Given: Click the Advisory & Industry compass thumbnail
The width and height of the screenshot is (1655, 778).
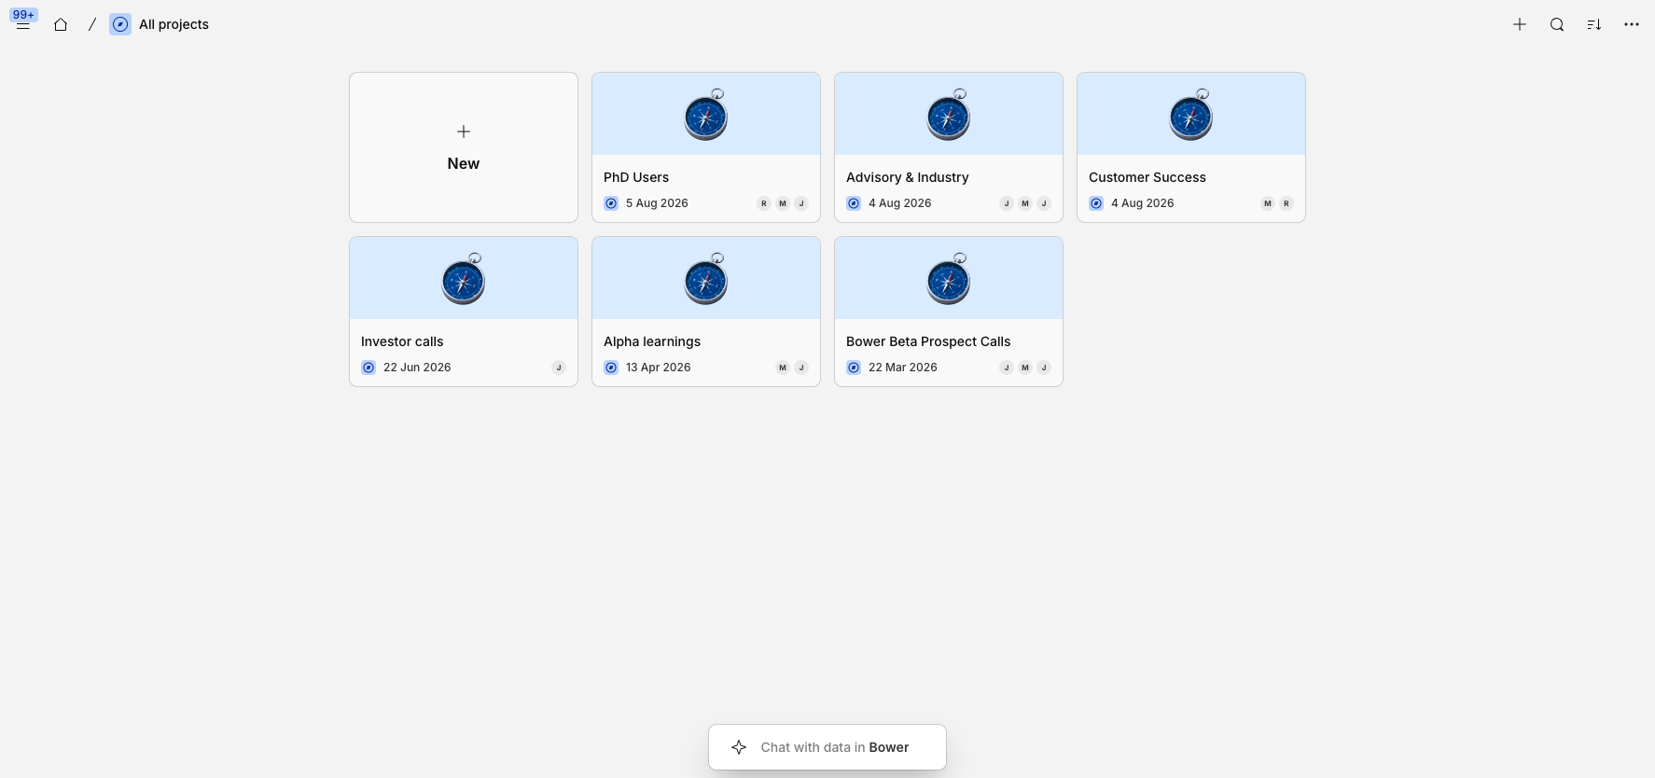Looking at the screenshot, I should [x=949, y=115].
